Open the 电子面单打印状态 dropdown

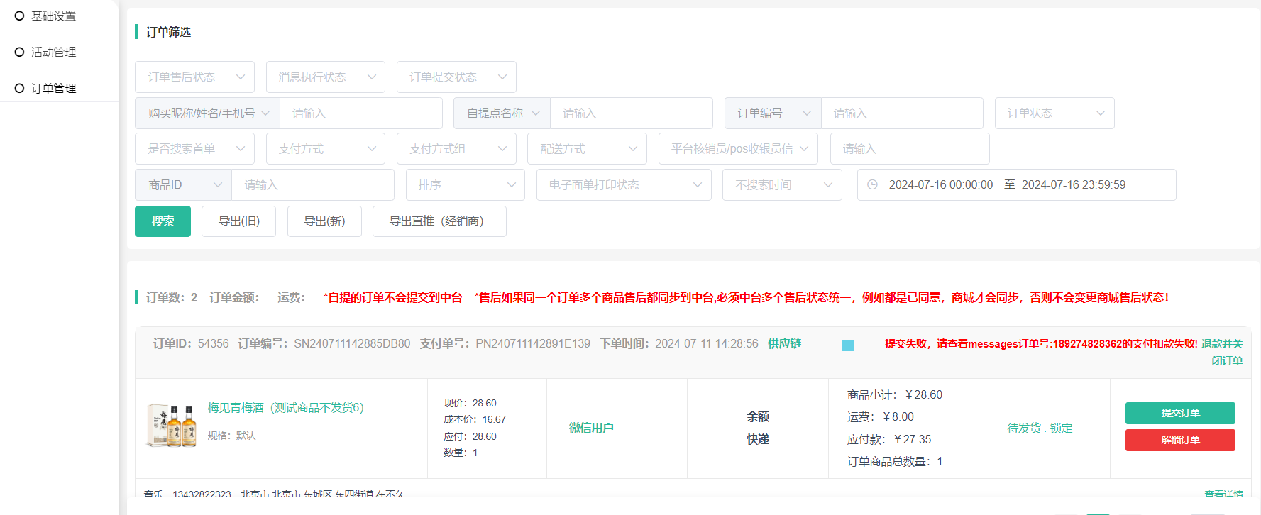tap(623, 184)
